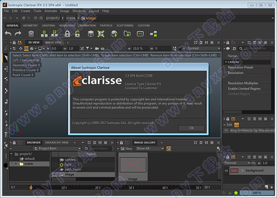Click the move gizmo icon in the 3D View toolbar
The image size is (277, 198).
[21, 48]
